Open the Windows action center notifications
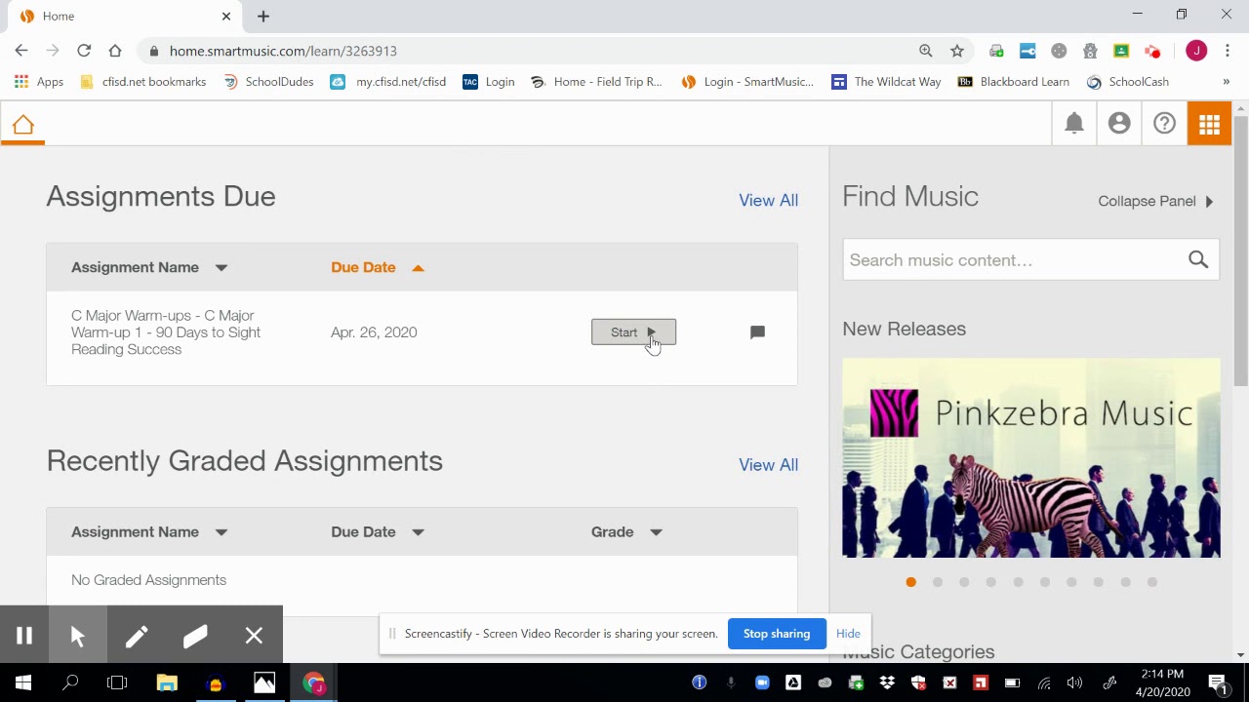The height and width of the screenshot is (702, 1249). pyautogui.click(x=1218, y=682)
